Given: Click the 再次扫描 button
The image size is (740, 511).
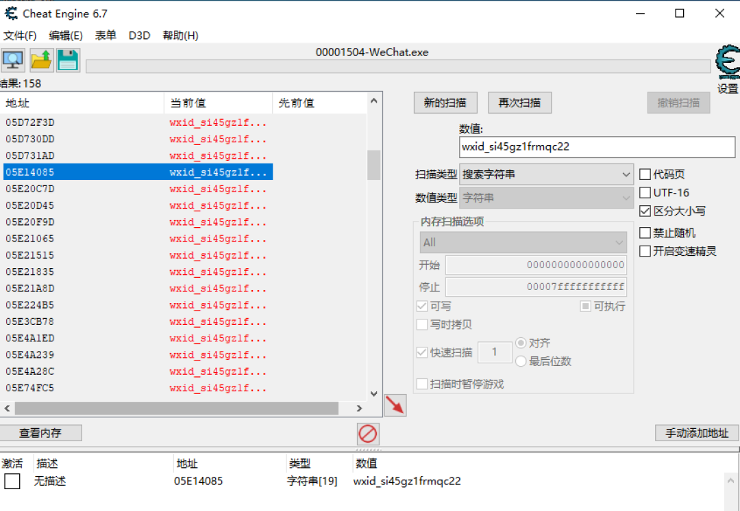Looking at the screenshot, I should (x=519, y=103).
